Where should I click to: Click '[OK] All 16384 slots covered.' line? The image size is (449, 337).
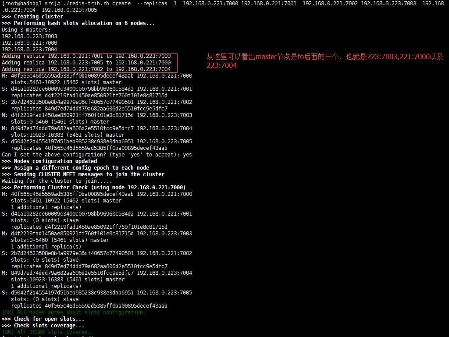tap(46, 333)
